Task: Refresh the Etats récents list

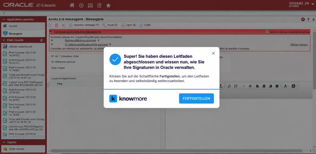Action: click(41, 40)
